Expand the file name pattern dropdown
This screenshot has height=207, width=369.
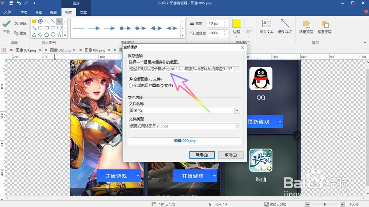click(x=237, y=111)
